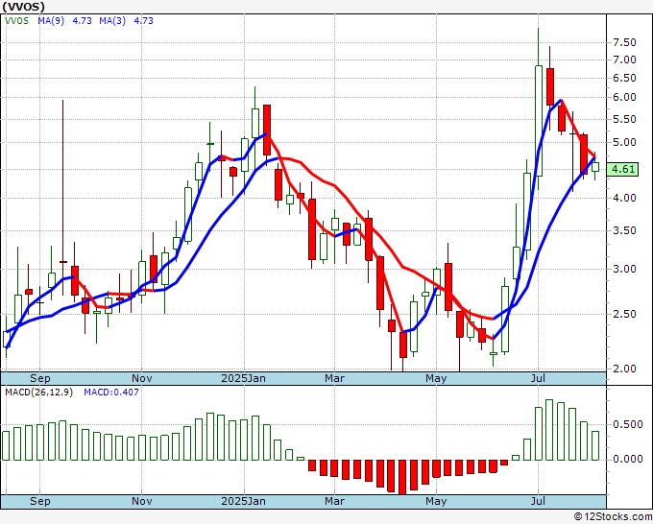This screenshot has width=653, height=524.
Task: Click 2025Jan on the MACD panel axis
Action: coord(244,501)
